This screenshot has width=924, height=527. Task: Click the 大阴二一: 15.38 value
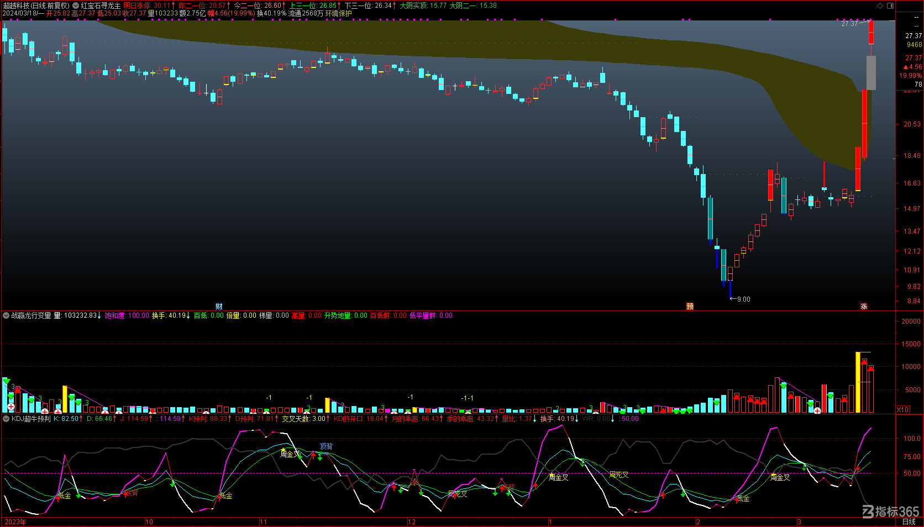(x=473, y=6)
